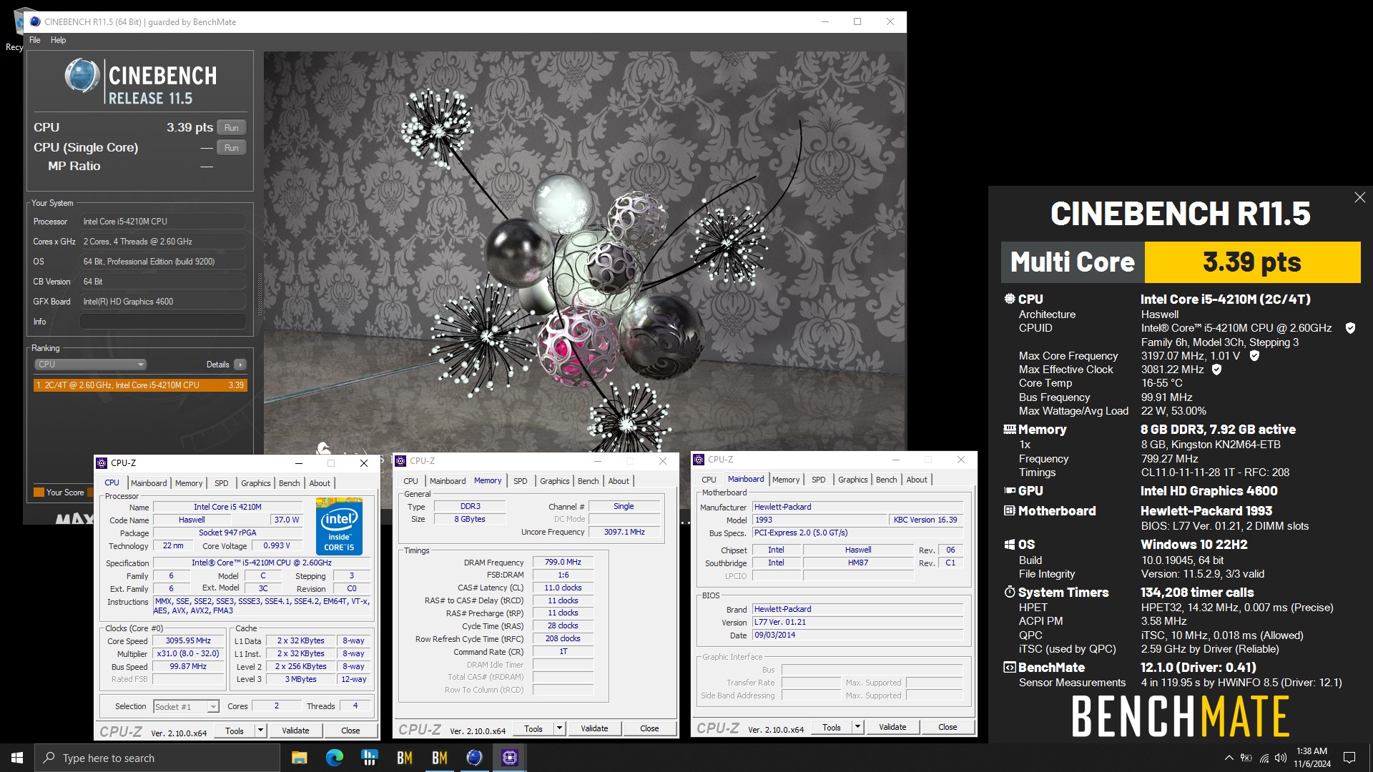Switch to Mainboard tab in first CPU-Z window
This screenshot has width=1373, height=772.
coord(149,483)
